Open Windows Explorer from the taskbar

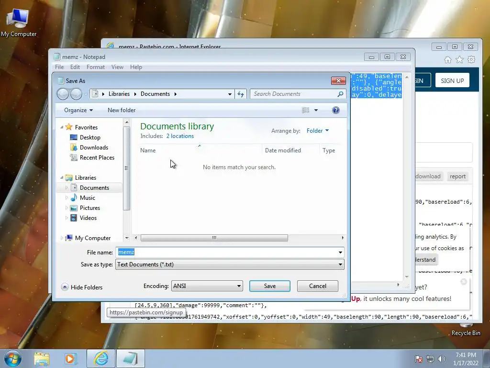[x=42, y=358]
